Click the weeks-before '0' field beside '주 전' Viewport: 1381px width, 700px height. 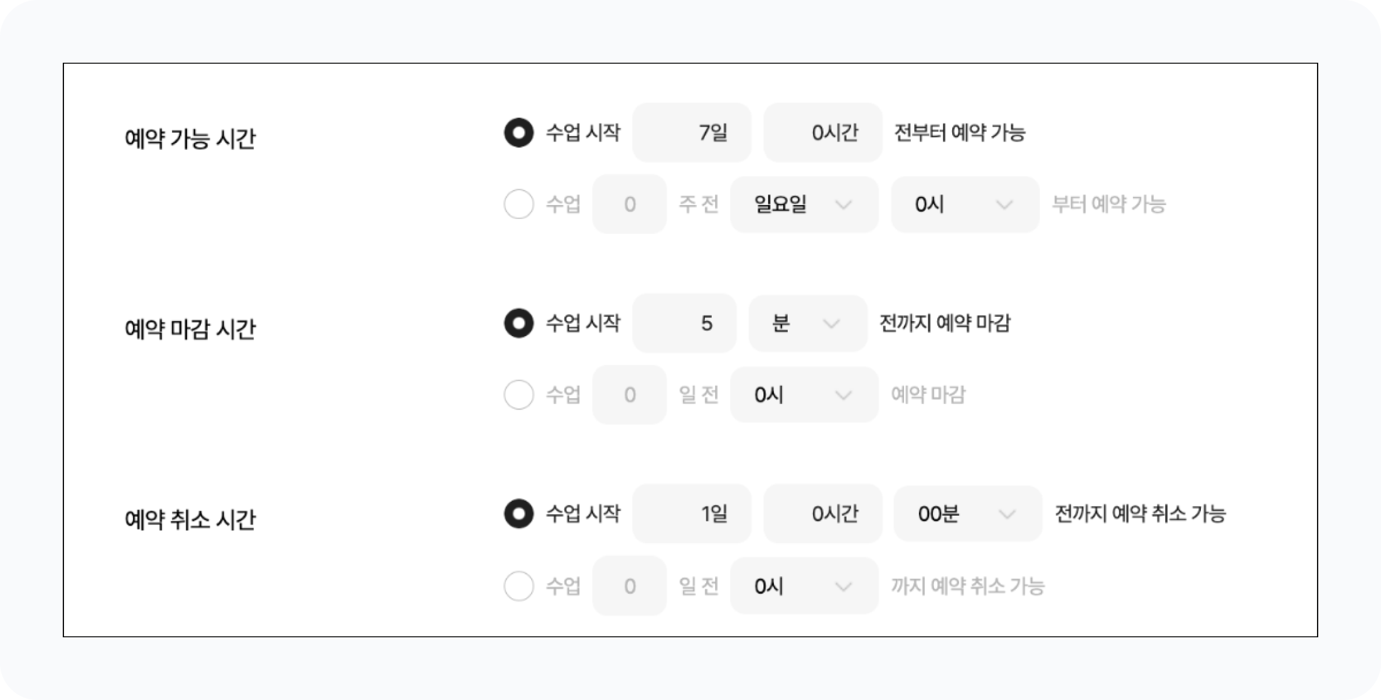(x=630, y=204)
